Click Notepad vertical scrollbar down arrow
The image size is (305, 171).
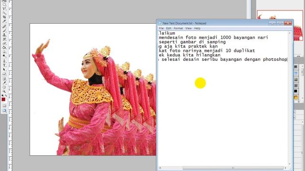coord(289,164)
